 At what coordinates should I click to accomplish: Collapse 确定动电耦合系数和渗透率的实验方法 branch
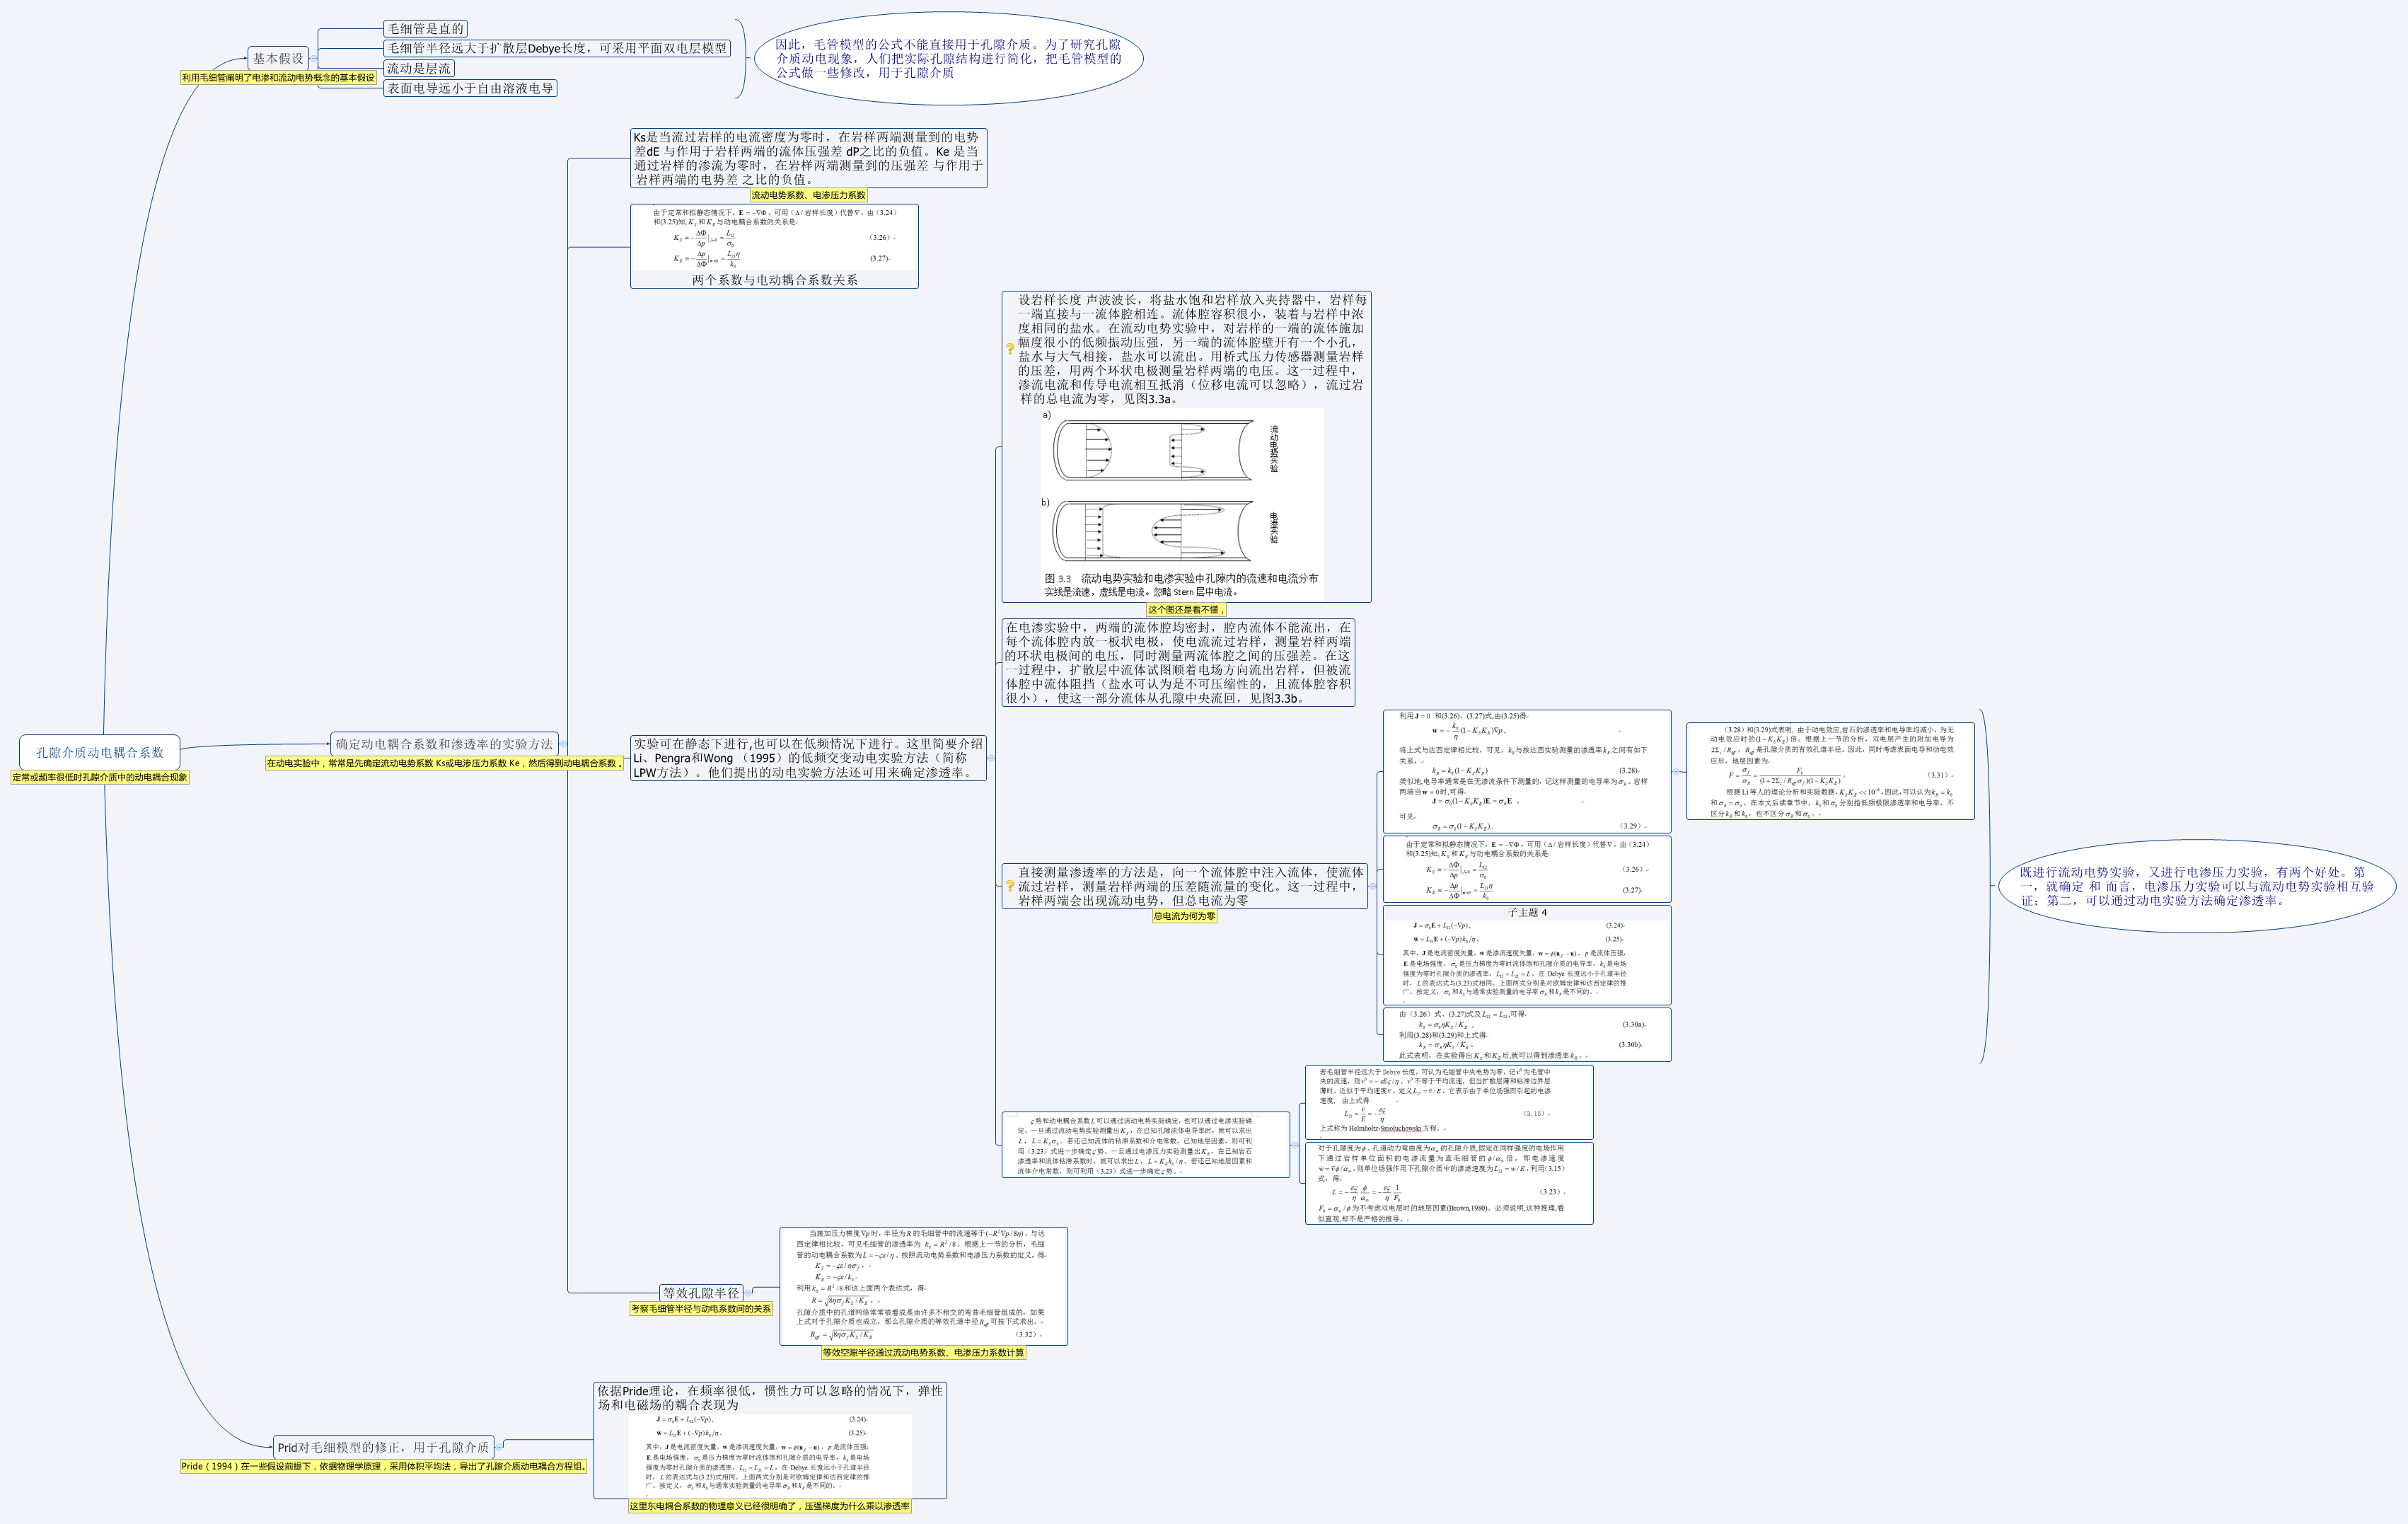(564, 744)
